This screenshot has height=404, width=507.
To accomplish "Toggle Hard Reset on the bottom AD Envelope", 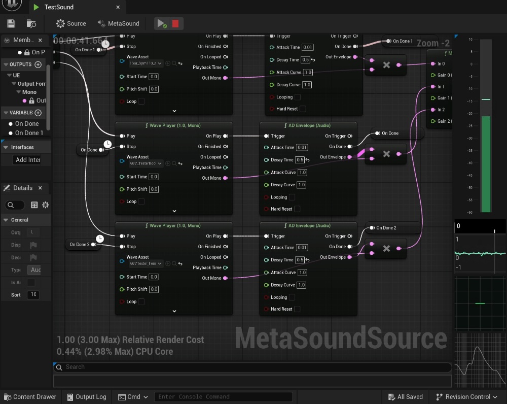I will pyautogui.click(x=297, y=309).
